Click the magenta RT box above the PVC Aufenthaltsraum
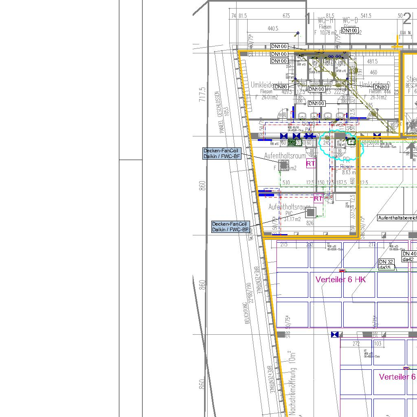Image resolution: width=417 pixels, height=417 pixels. tap(318, 198)
